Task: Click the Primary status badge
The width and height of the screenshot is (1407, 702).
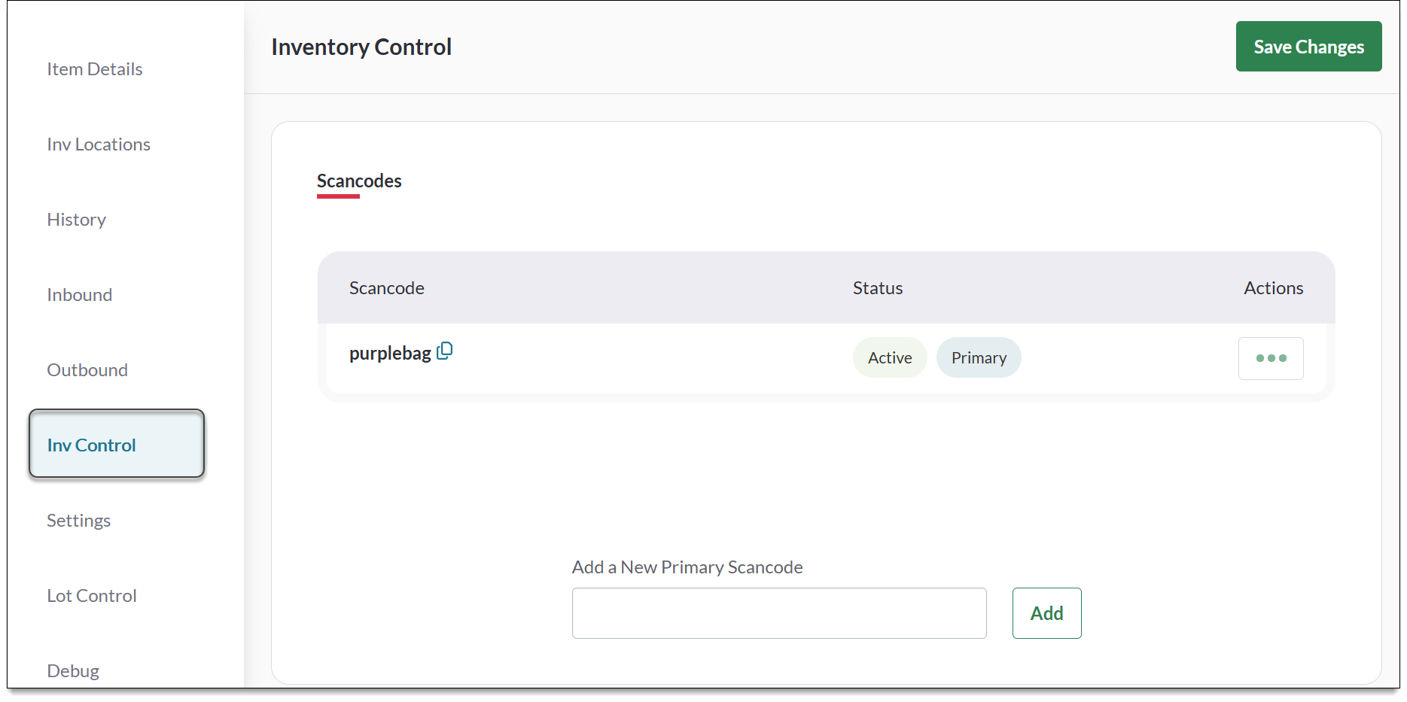Action: tap(978, 358)
